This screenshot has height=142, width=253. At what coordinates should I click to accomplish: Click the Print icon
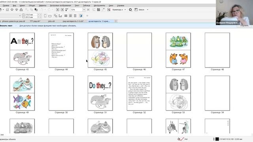tap(21, 9)
